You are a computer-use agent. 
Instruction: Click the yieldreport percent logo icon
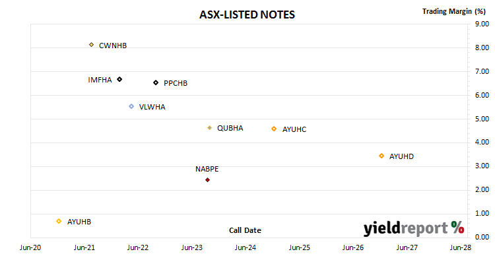(457, 228)
